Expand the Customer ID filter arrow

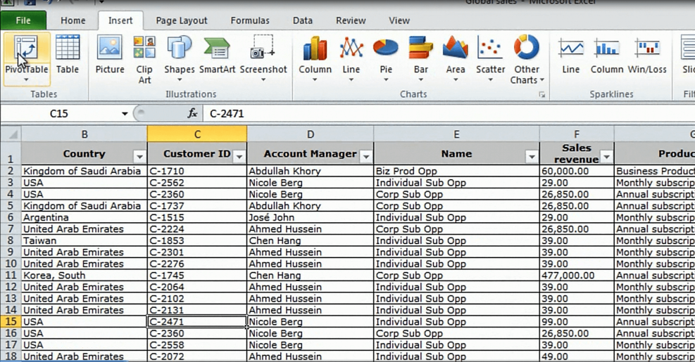(239, 156)
